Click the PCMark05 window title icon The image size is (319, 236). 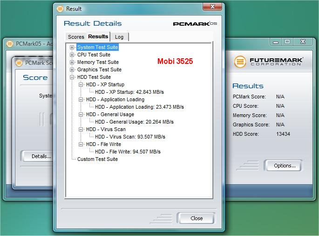coord(10,44)
